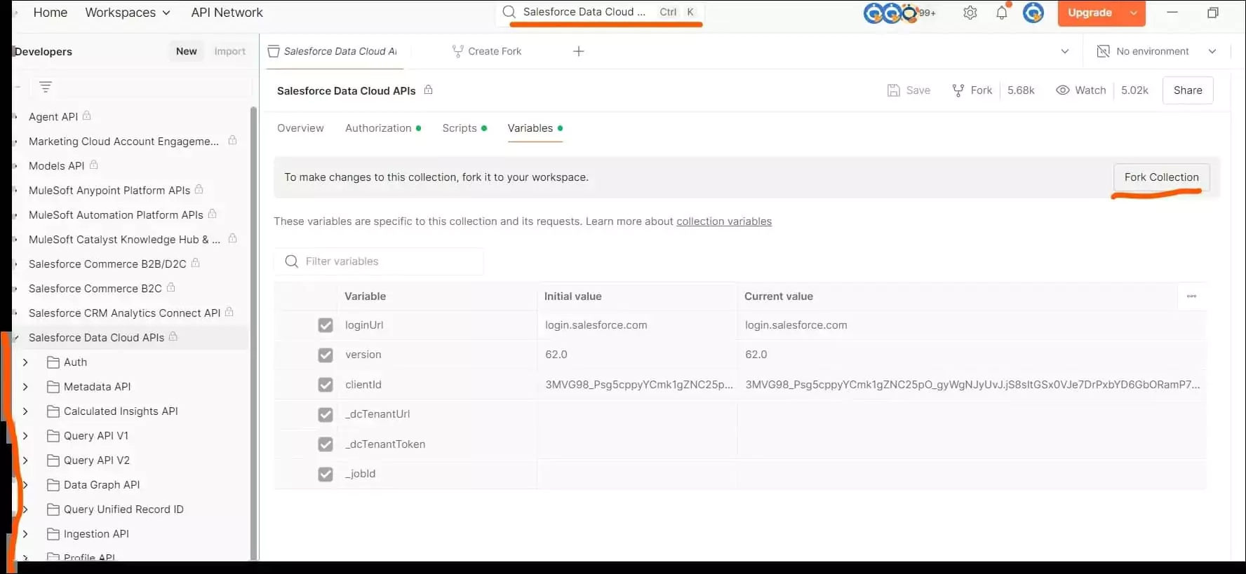Open the No environment dropdown arrow
This screenshot has width=1246, height=574.
click(x=1212, y=51)
